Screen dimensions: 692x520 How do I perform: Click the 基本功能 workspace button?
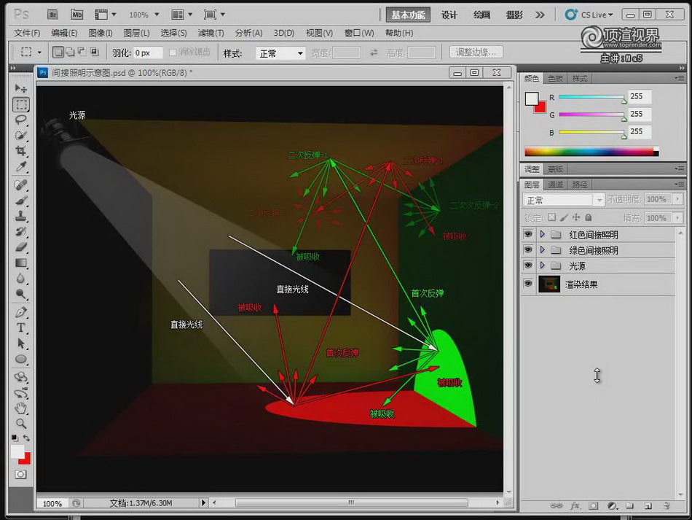click(409, 15)
